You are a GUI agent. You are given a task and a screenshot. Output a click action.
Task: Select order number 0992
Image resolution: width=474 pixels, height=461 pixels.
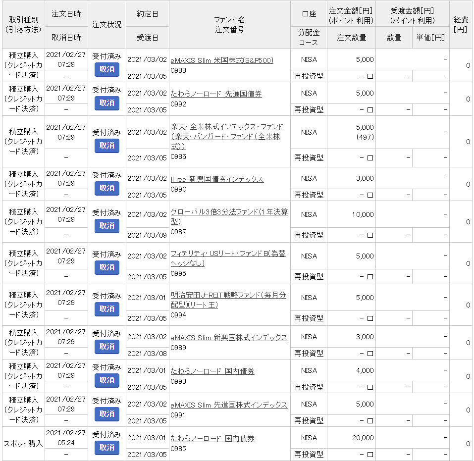click(178, 104)
